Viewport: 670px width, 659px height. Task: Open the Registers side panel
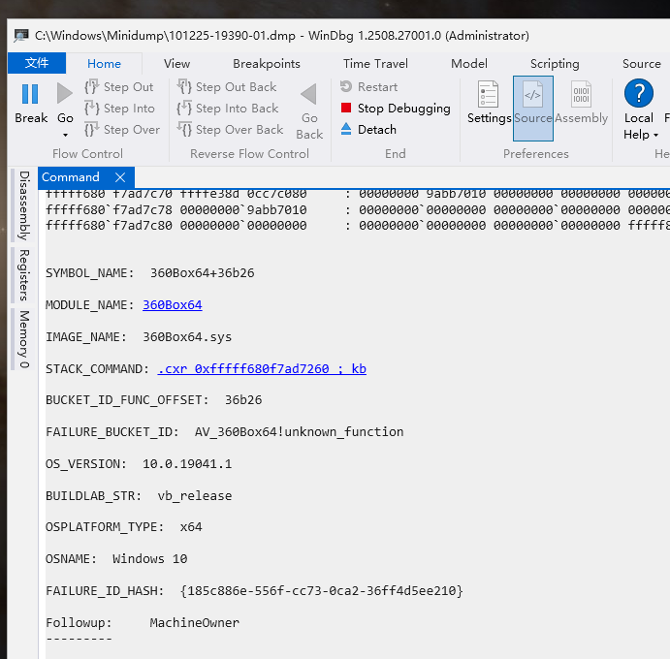(24, 275)
